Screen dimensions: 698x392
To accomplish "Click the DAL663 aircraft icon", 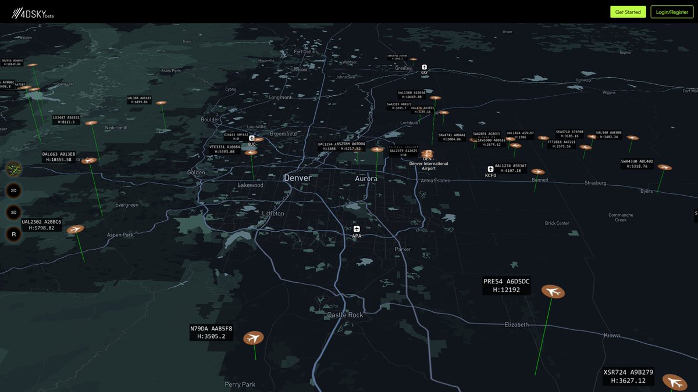I will pyautogui.click(x=88, y=161).
